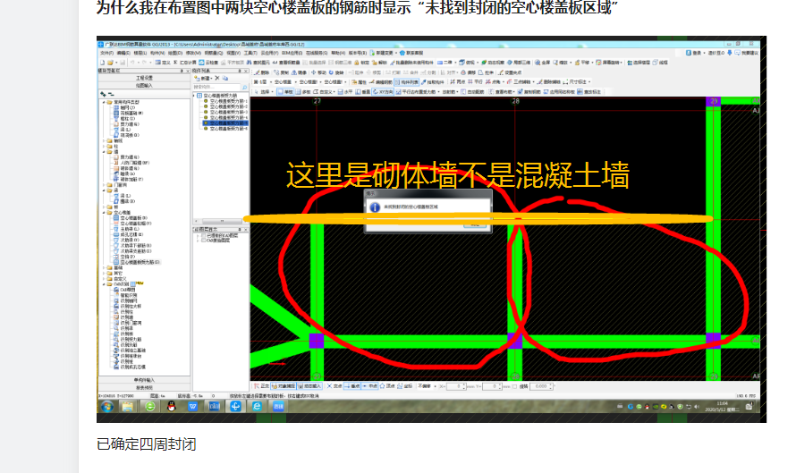Viewport: 796px width, 473px height.
Task: Open the 钢筋量(Q) menu
Action: 214,53
